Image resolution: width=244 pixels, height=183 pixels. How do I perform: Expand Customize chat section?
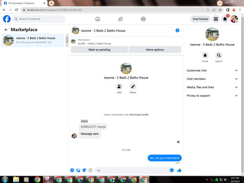pyautogui.click(x=212, y=70)
